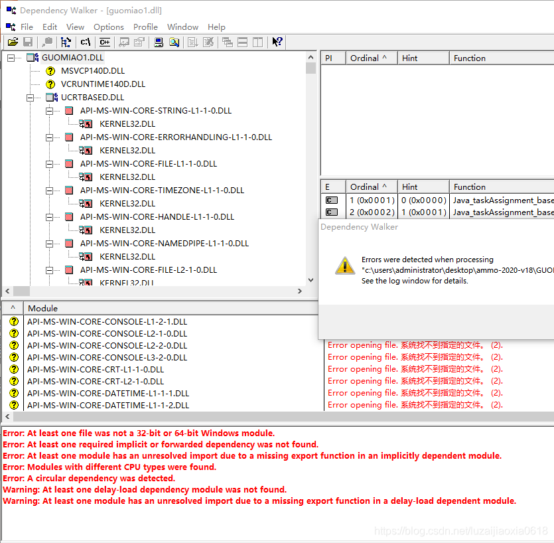
Task: Click the tree horizontal scrollbar right arrow
Action: (x=300, y=291)
